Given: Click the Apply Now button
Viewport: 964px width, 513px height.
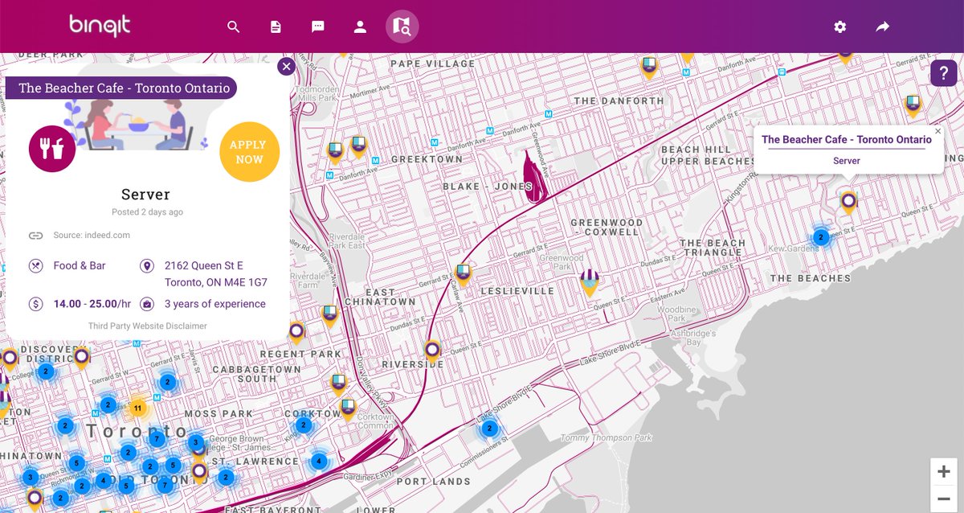Looking at the screenshot, I should 249,152.
